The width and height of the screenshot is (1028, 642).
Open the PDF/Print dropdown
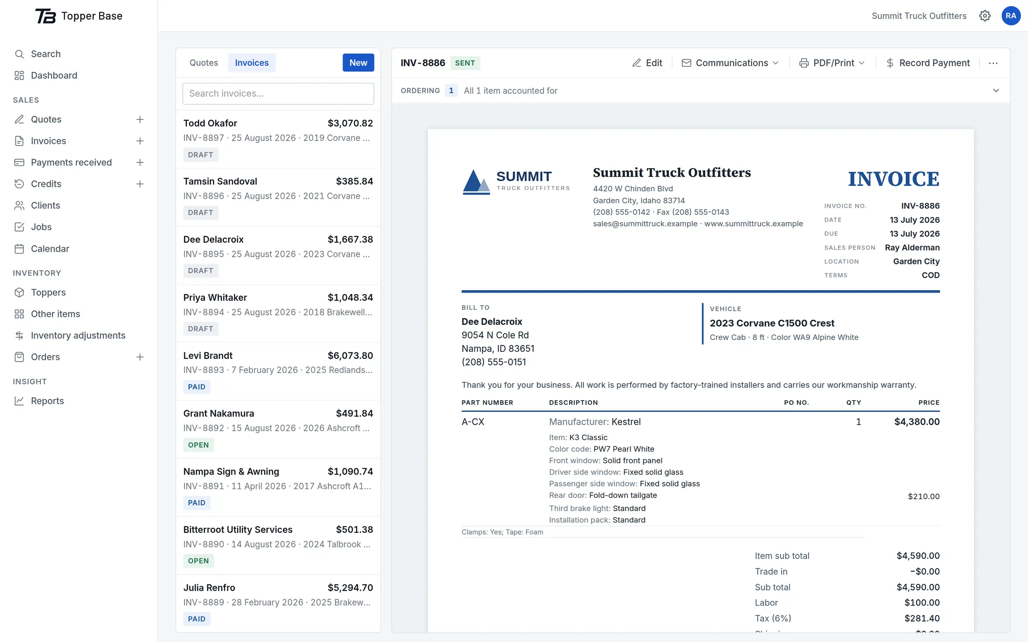tap(832, 63)
